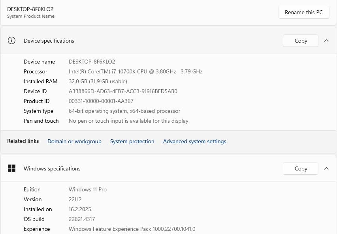
Task: Collapse the Device specifications section chevron
Action: (326, 41)
